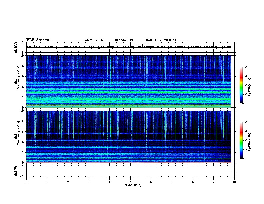Click the "start UT = 20: 0 : 1" text
Viewport: 264px width, 204px height.
coord(161,40)
